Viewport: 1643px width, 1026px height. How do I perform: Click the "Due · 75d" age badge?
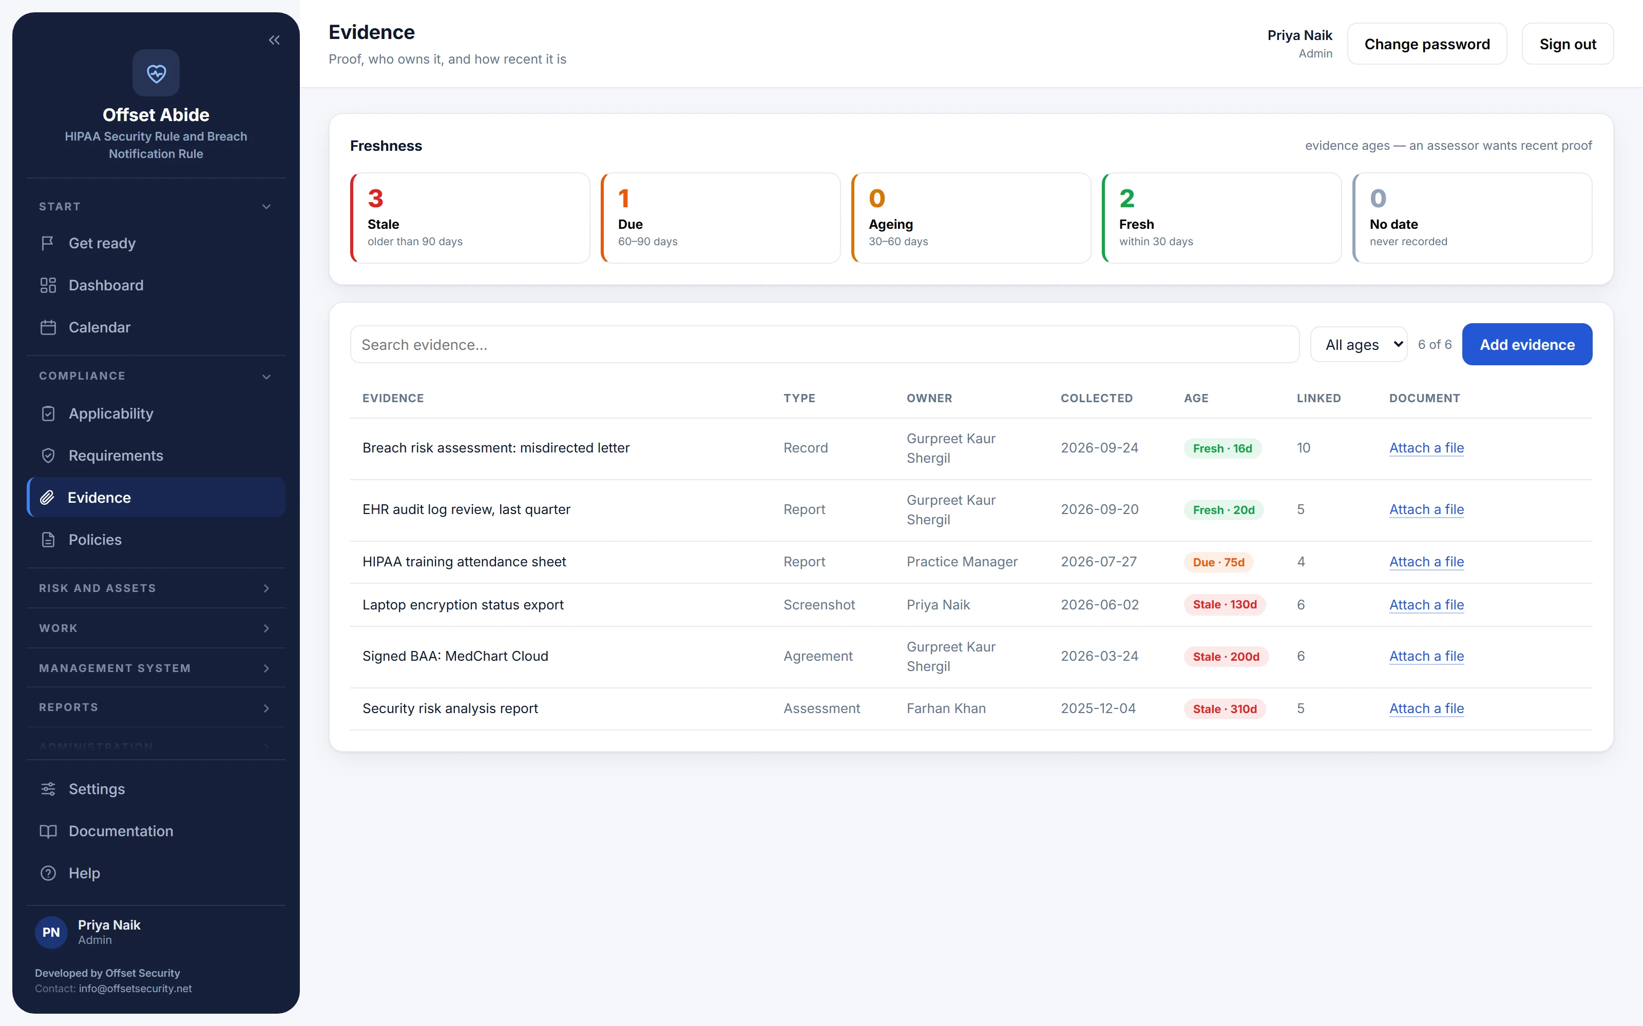(1219, 562)
